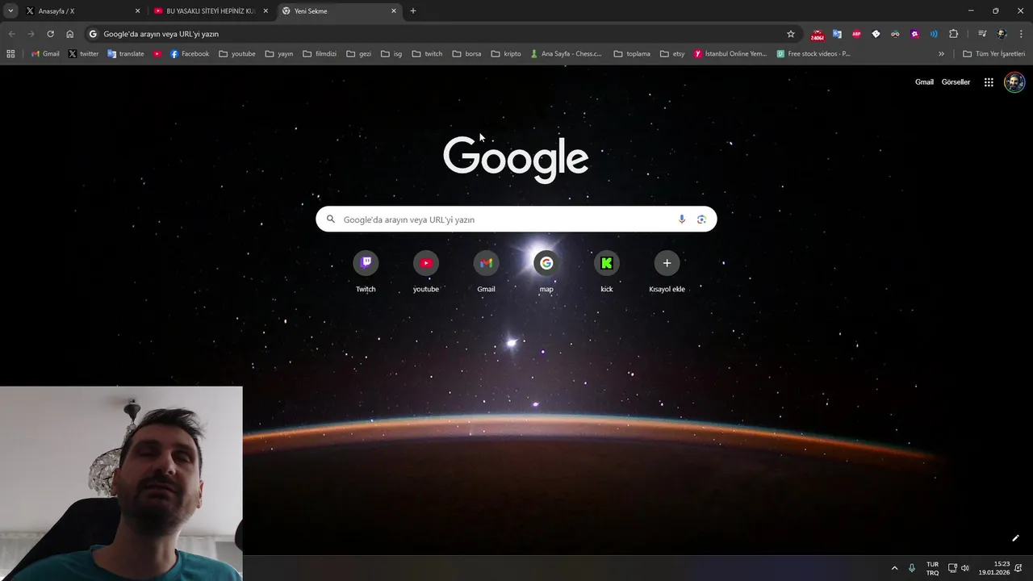This screenshot has width=1033, height=581.
Task: Open the map shortcut tile
Action: (546, 272)
